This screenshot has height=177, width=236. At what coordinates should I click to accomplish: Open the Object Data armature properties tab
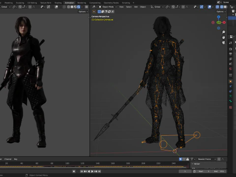(231, 96)
